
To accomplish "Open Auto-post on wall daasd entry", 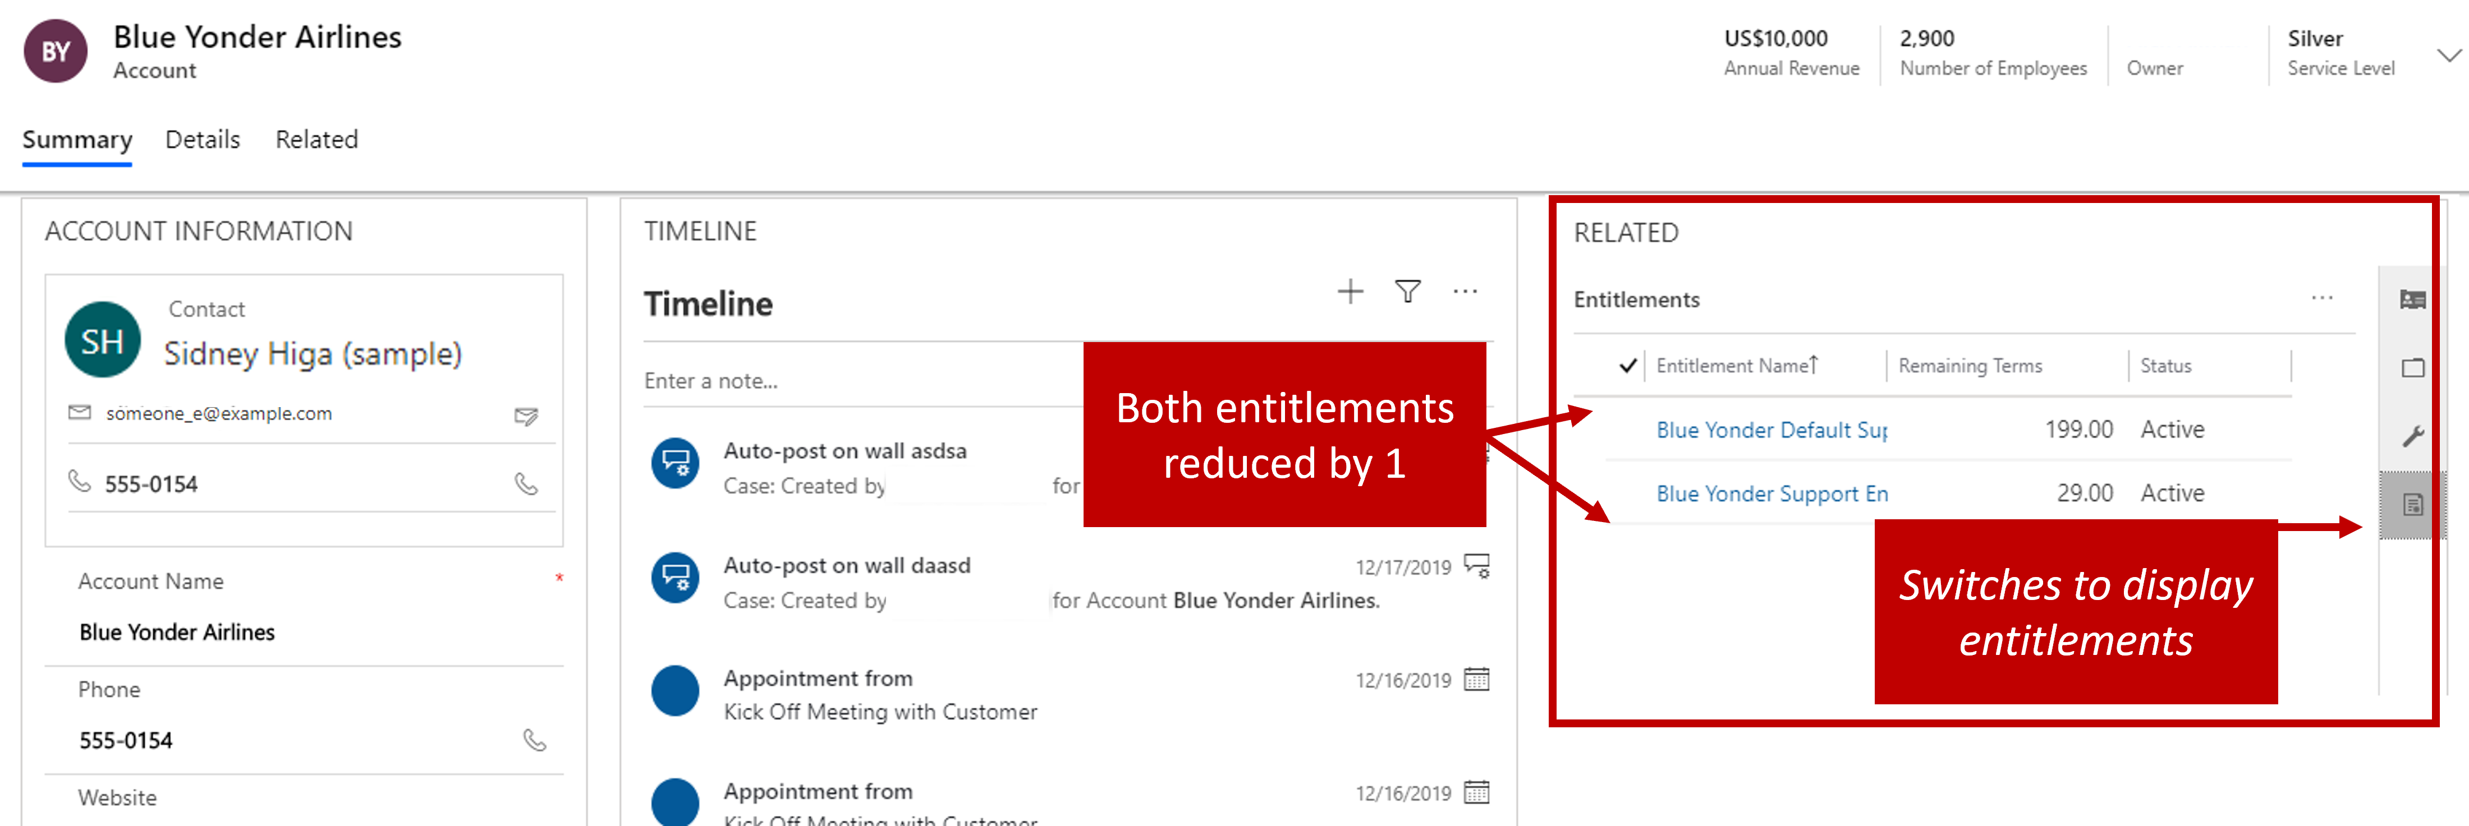I will [846, 565].
